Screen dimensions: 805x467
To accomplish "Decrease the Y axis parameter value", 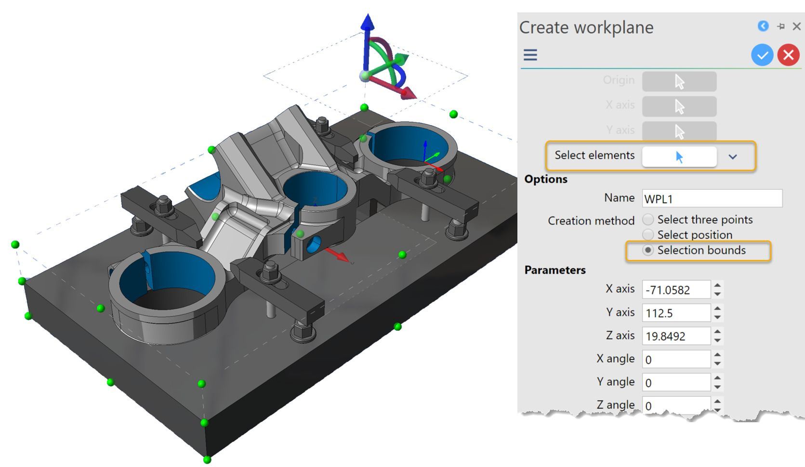I will (x=718, y=317).
